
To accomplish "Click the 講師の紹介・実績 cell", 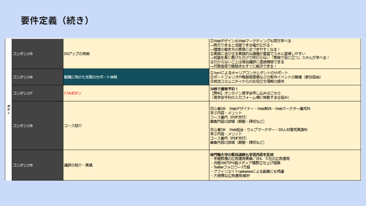I will [x=78, y=165].
